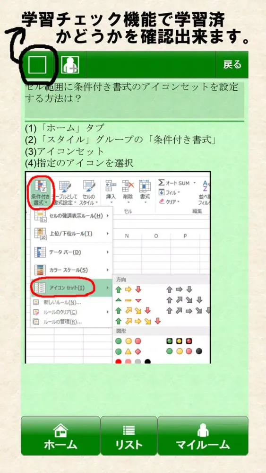Pick the 4 colored arrows icon set

tap(133, 310)
